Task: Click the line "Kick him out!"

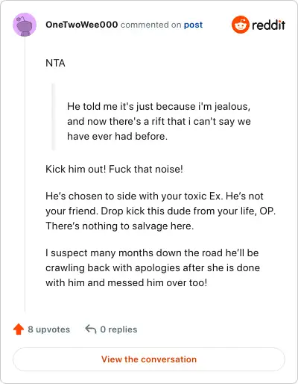Action: tap(76, 169)
